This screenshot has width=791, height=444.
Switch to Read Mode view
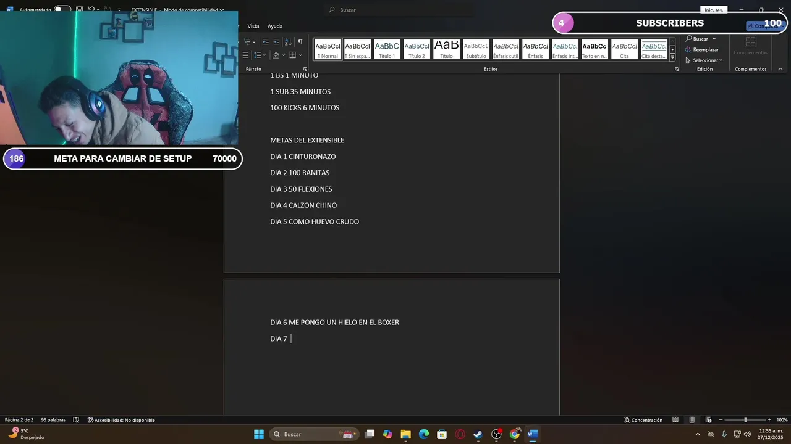(675, 420)
